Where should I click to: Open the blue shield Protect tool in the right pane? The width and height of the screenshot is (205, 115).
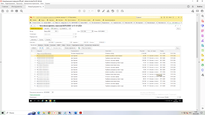203,70
